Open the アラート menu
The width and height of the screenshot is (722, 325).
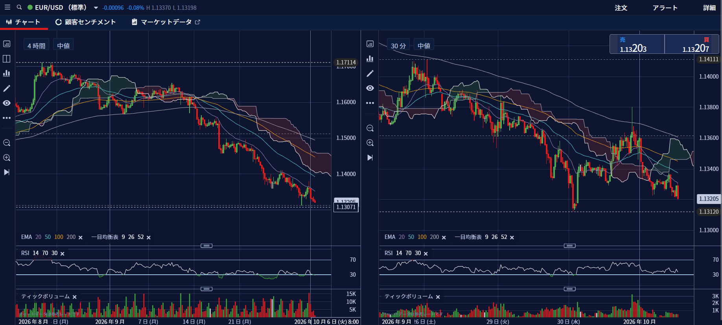[x=665, y=8]
